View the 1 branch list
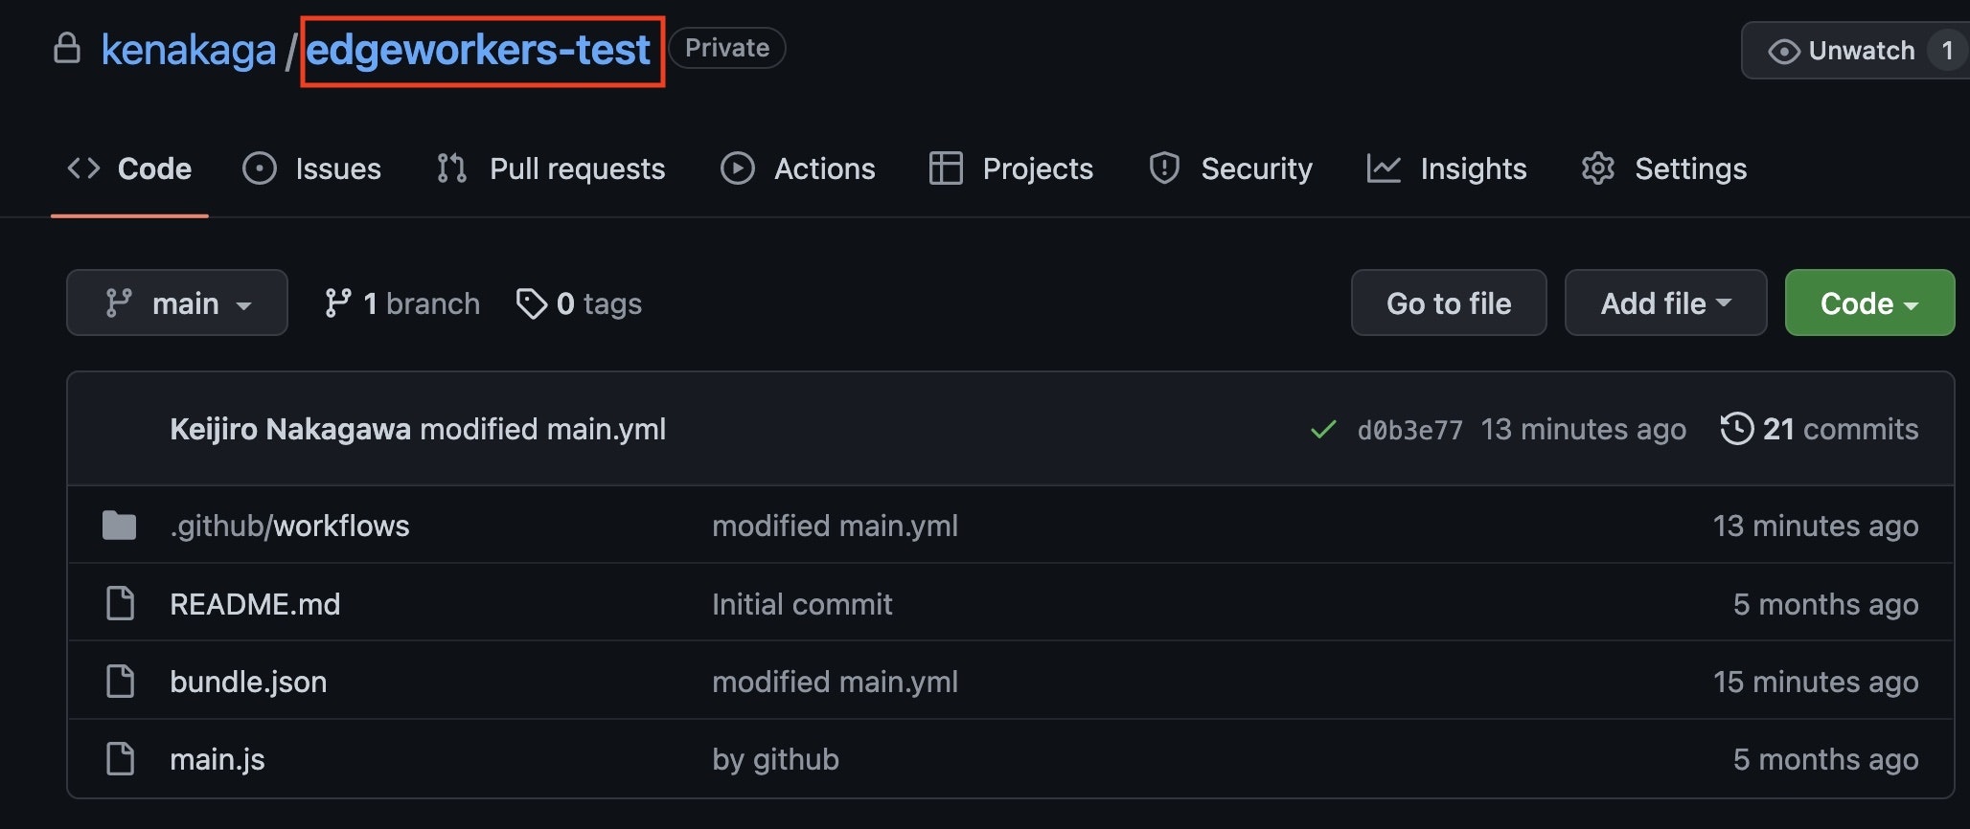 click(403, 303)
